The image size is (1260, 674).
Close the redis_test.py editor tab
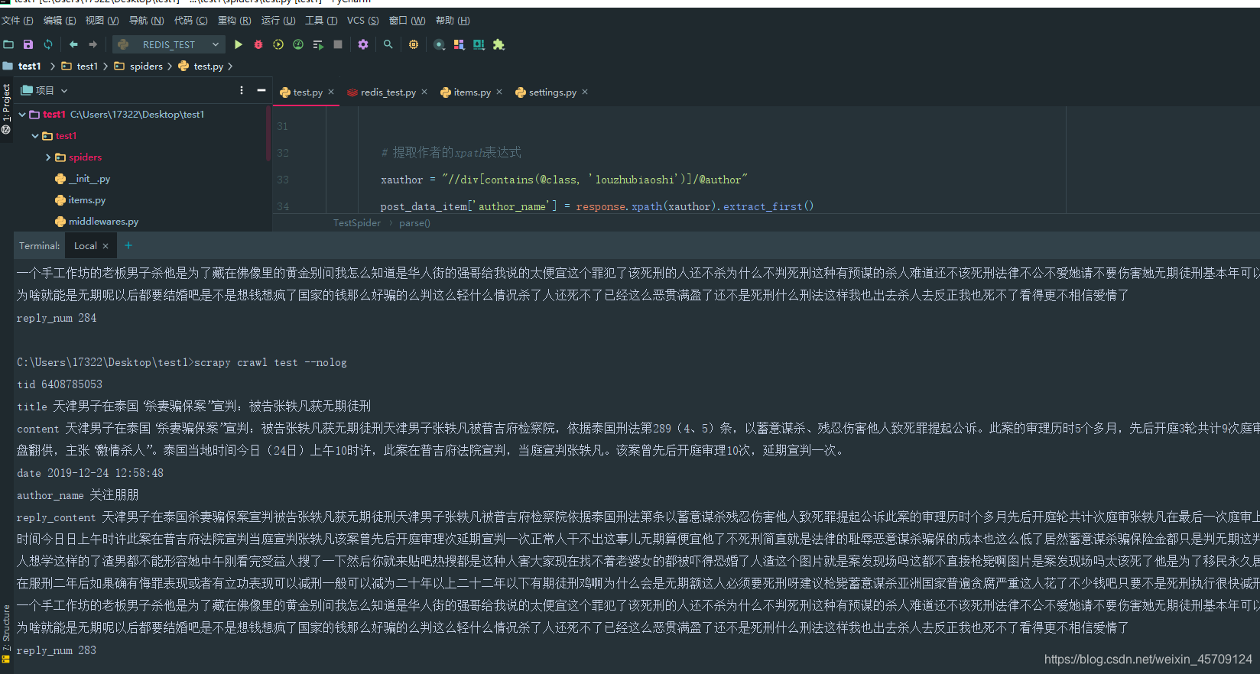(424, 92)
